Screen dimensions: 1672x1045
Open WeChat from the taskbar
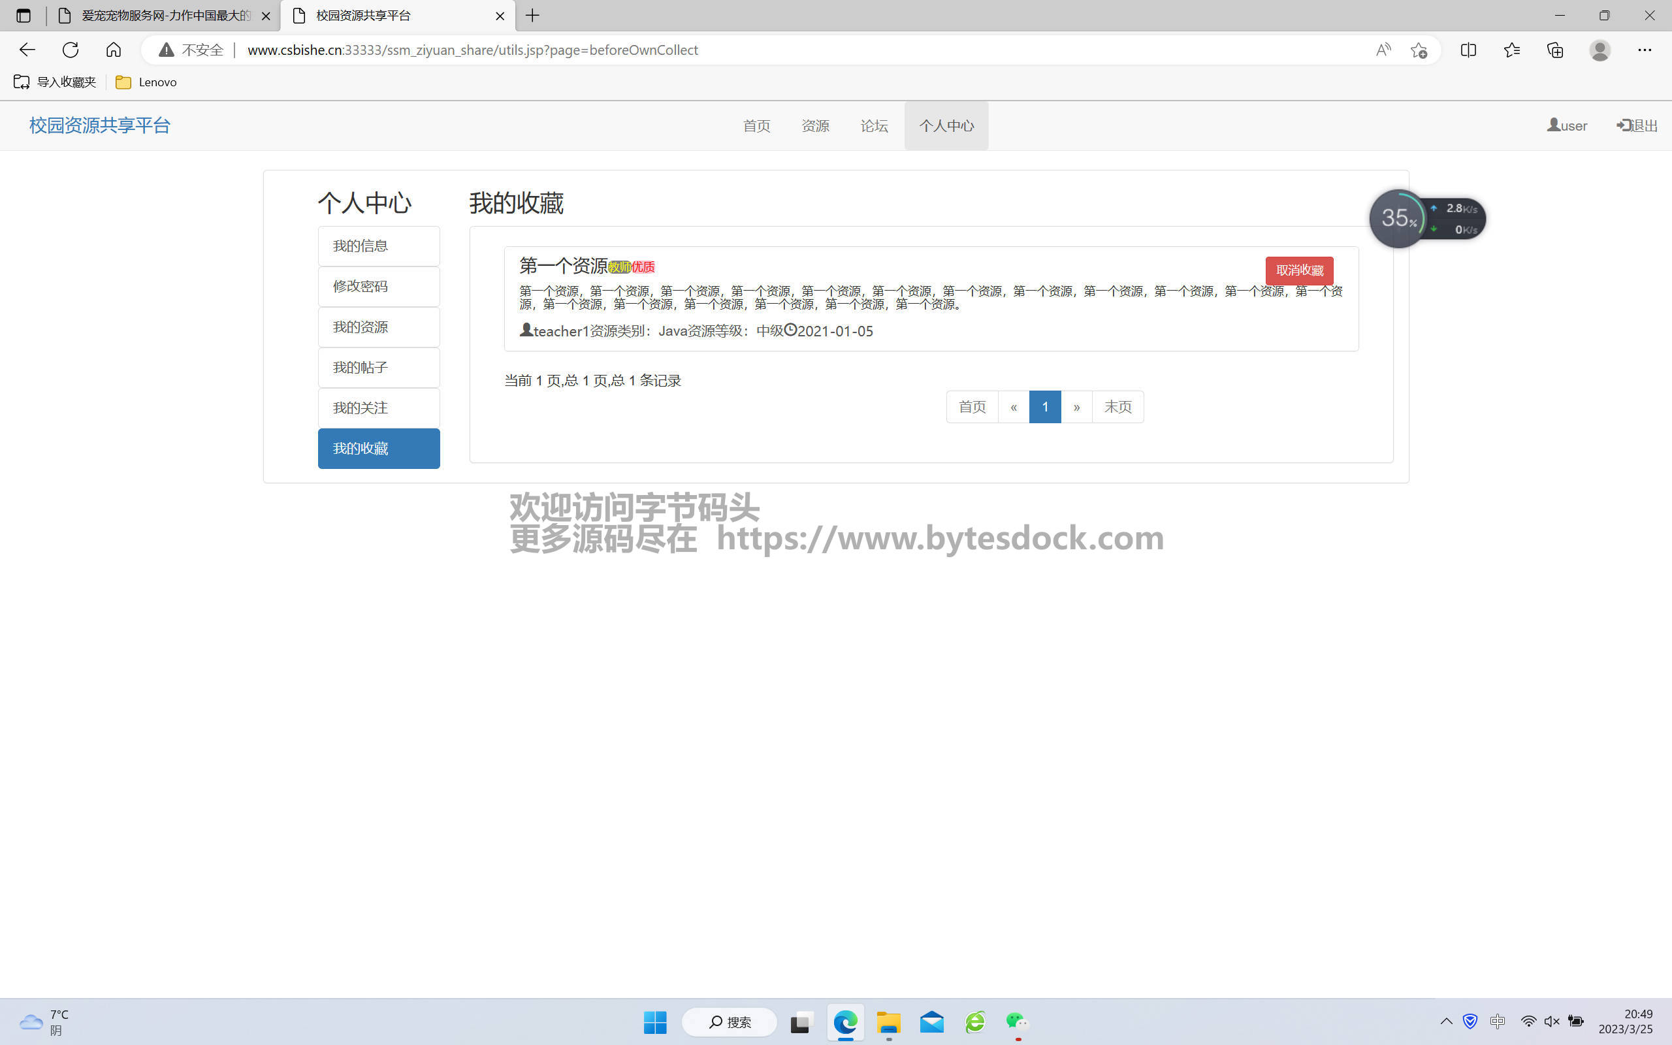click(1017, 1021)
